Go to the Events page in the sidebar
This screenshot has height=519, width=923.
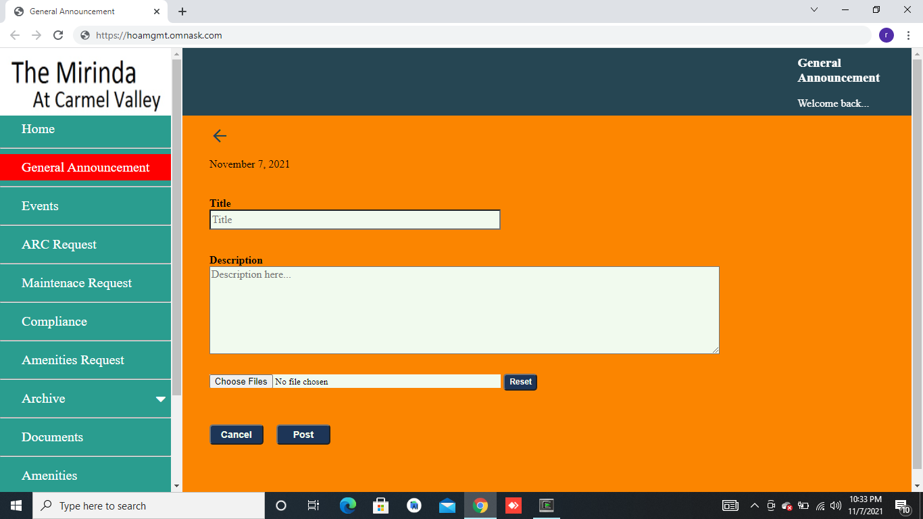40,206
